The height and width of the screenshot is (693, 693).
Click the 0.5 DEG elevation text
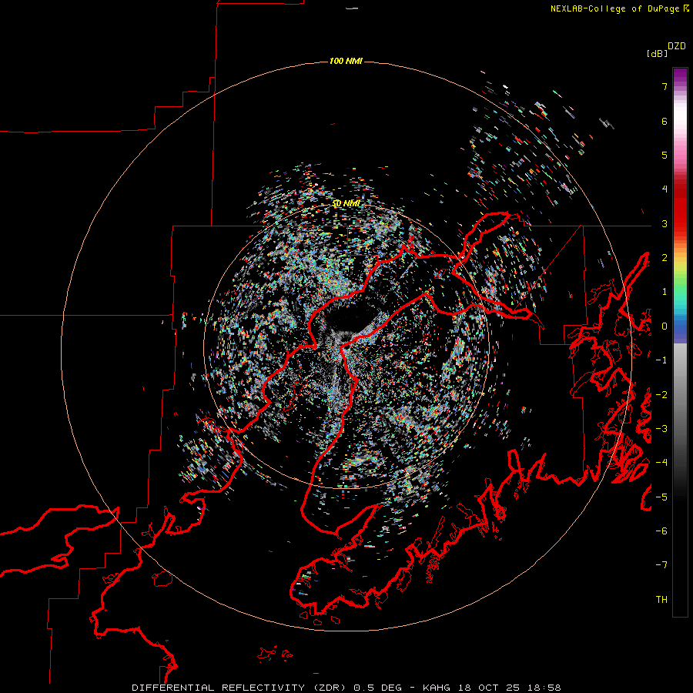tap(378, 688)
